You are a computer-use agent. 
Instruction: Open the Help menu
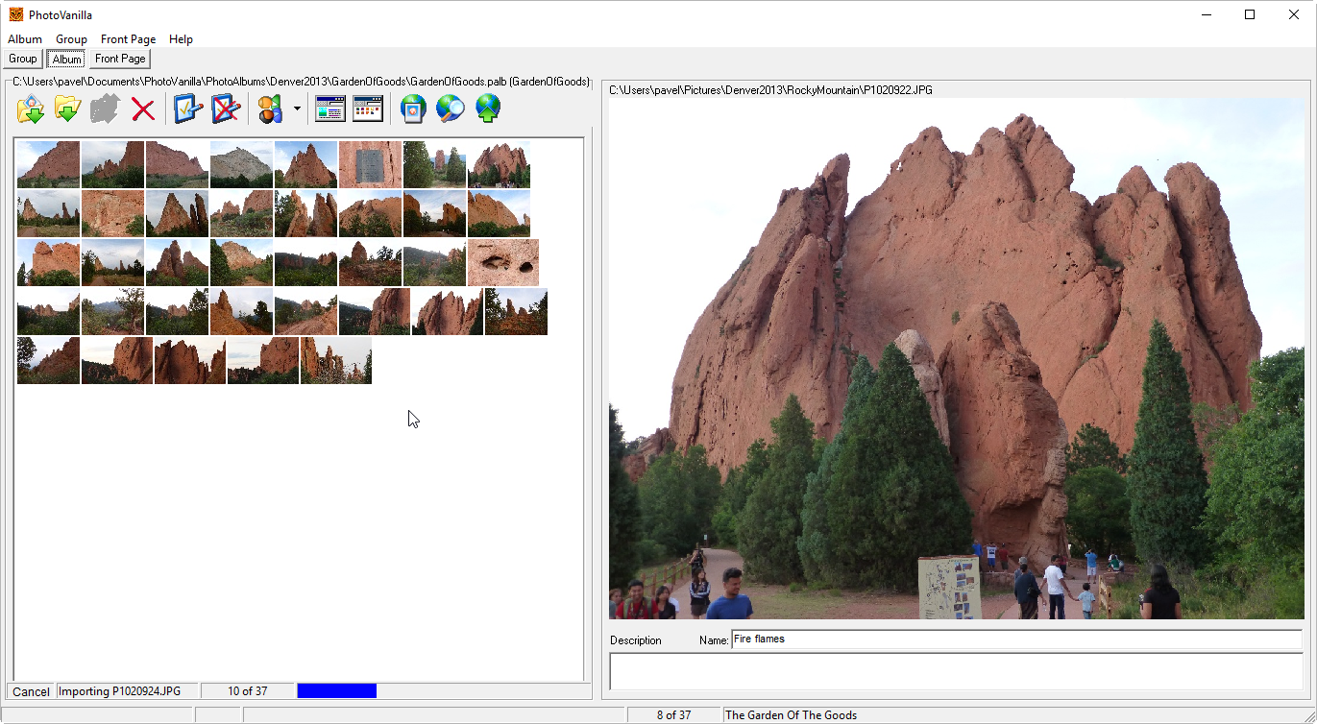pos(181,39)
